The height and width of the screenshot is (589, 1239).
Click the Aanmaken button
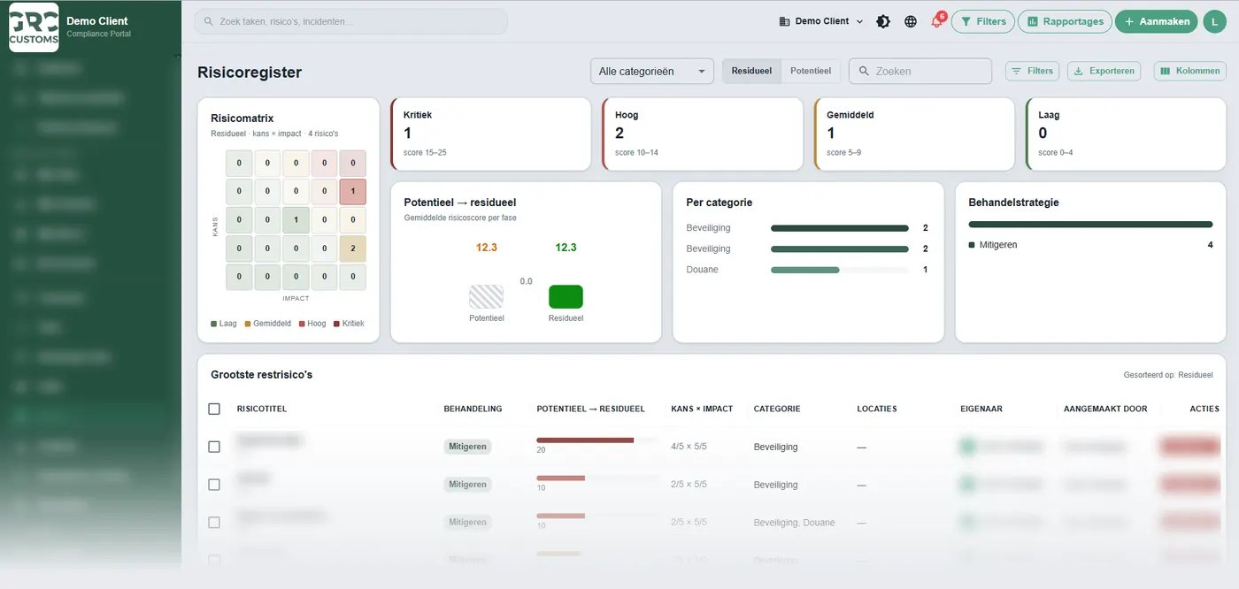1157,21
